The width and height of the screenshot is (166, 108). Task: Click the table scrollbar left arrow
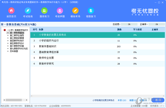(x=32, y=96)
